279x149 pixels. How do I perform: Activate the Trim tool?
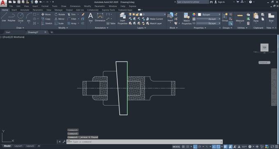[71, 14]
